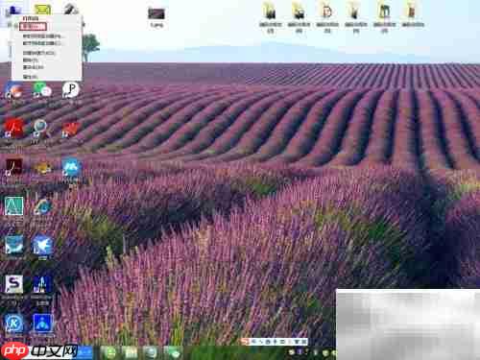This screenshot has height=360, width=480.
Task: Click the second green taskbar icon
Action: (131, 352)
